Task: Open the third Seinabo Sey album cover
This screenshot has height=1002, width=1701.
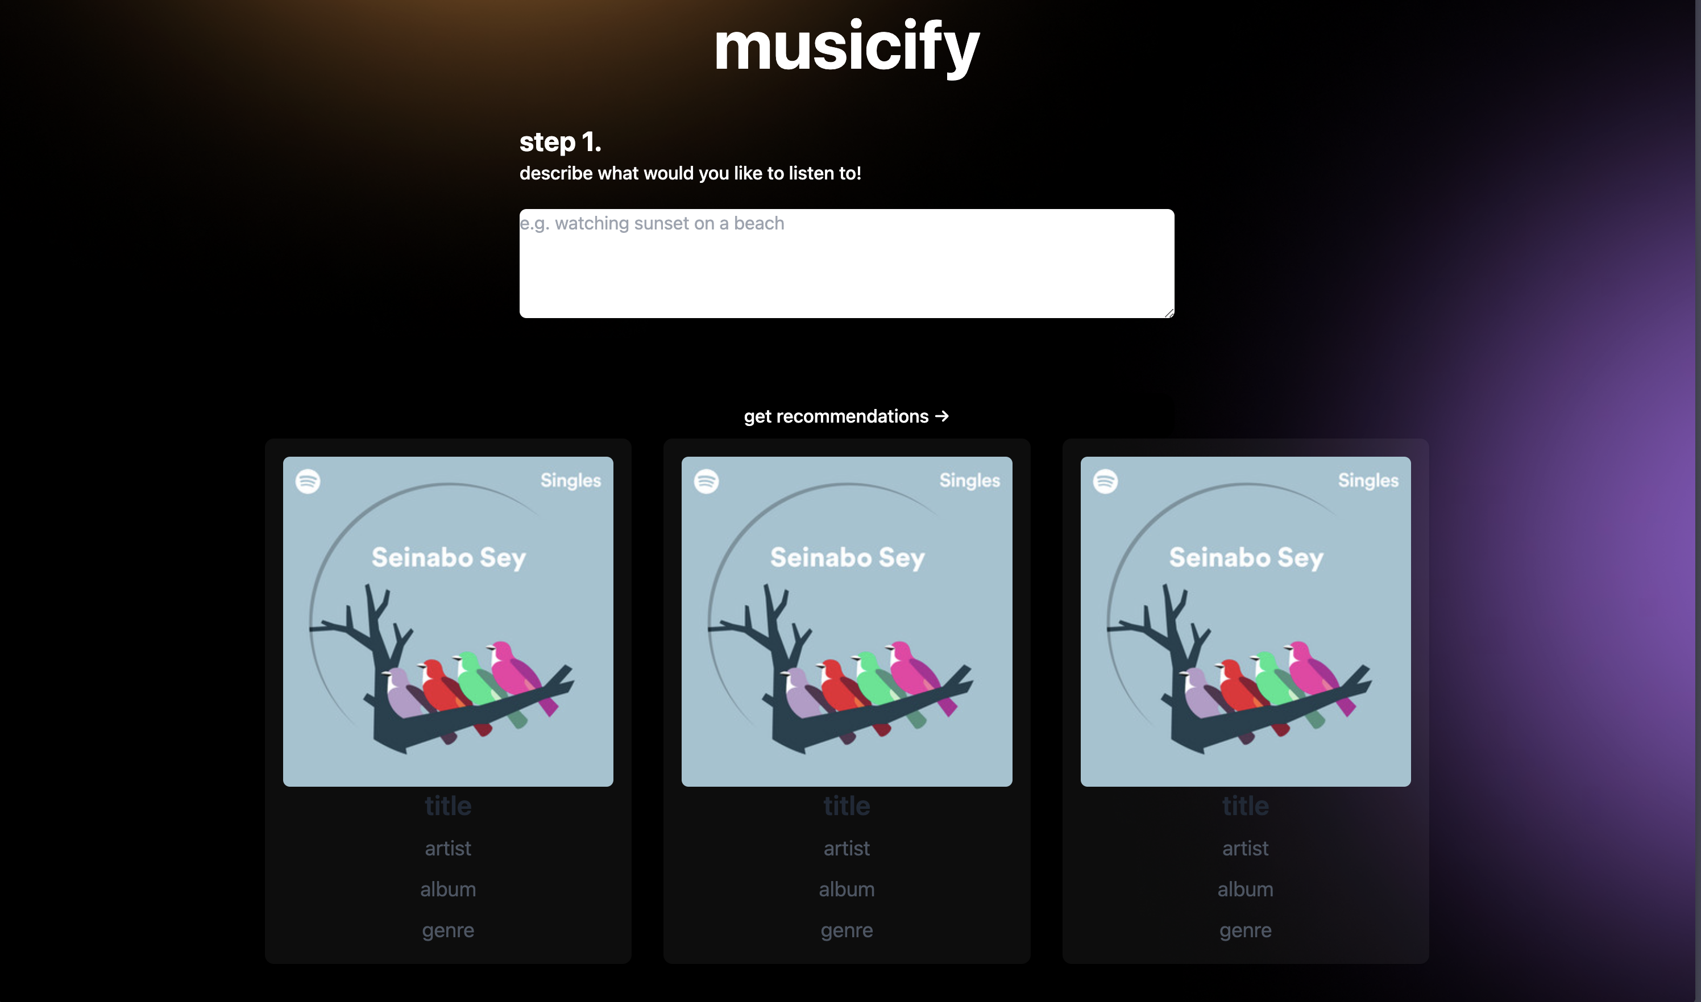Action: [x=1246, y=621]
